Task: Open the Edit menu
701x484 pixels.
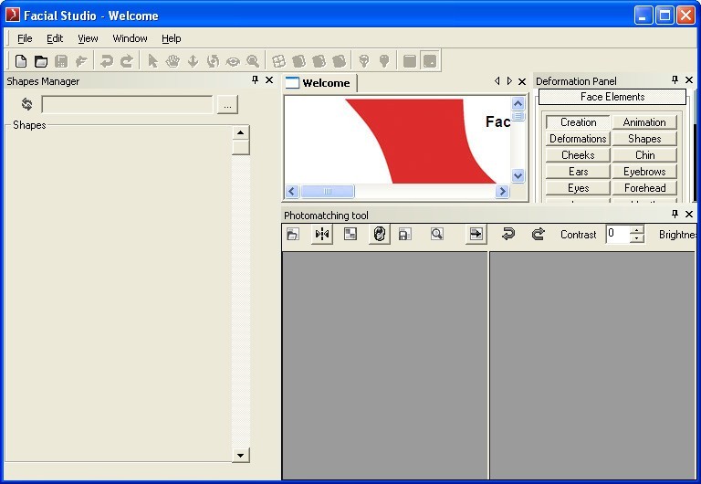Action: (x=55, y=38)
